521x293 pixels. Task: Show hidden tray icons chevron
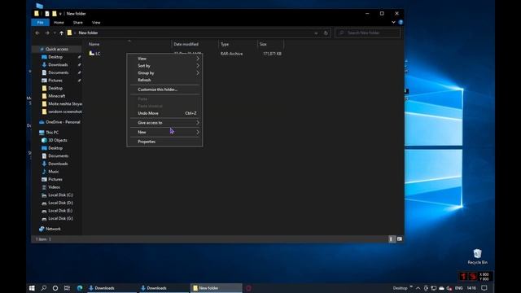click(418, 288)
